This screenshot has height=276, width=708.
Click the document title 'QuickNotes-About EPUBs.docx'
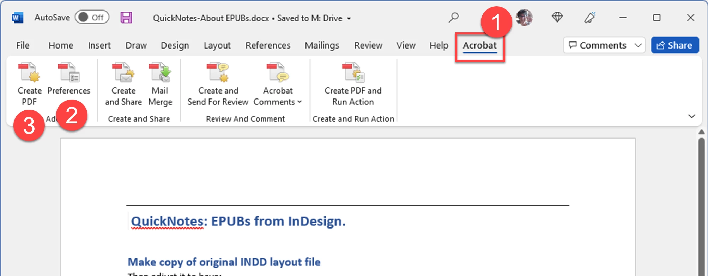(x=211, y=18)
